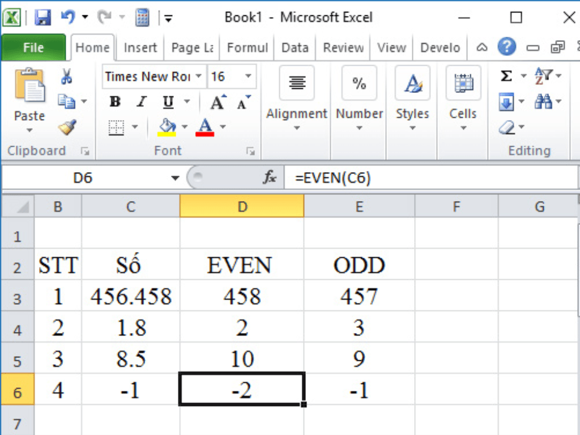Open the AutoSum function
Screen dimensions: 580x435
click(507, 74)
